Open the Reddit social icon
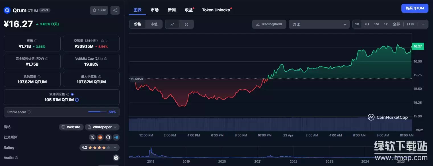The width and height of the screenshot is (433, 166). click(100, 137)
